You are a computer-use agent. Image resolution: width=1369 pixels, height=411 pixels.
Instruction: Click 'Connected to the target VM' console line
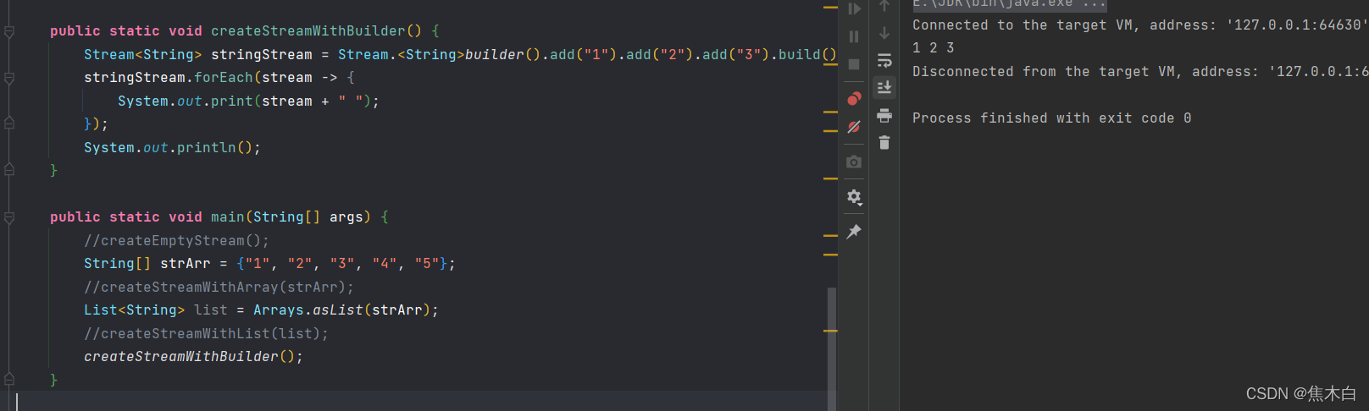[x=1140, y=25]
